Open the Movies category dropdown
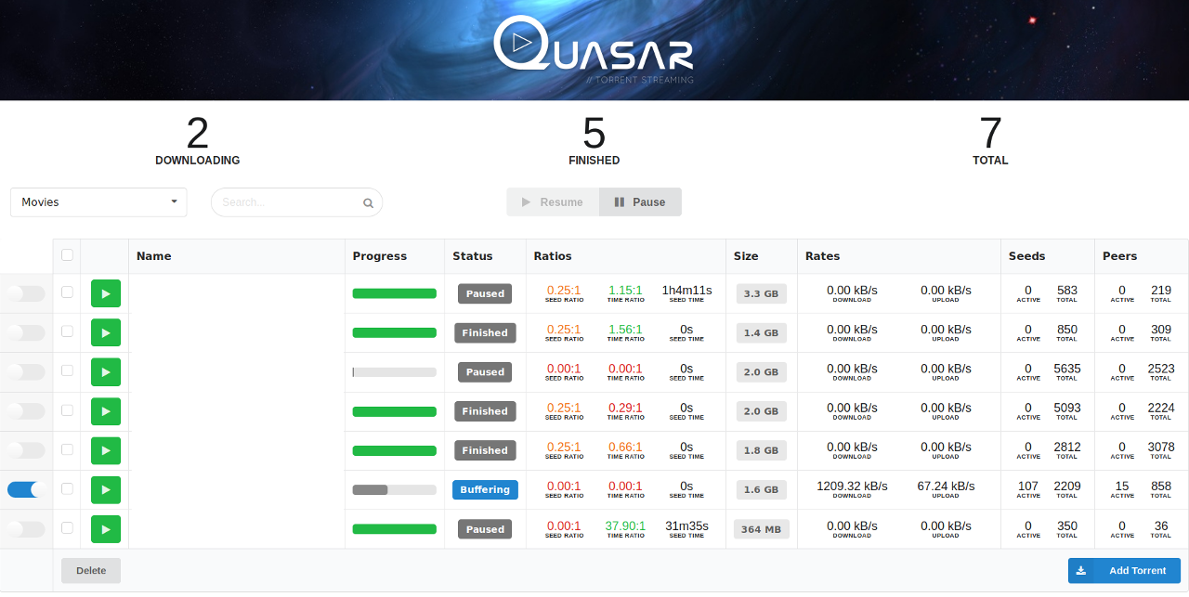The height and width of the screenshot is (597, 1189). pos(98,202)
